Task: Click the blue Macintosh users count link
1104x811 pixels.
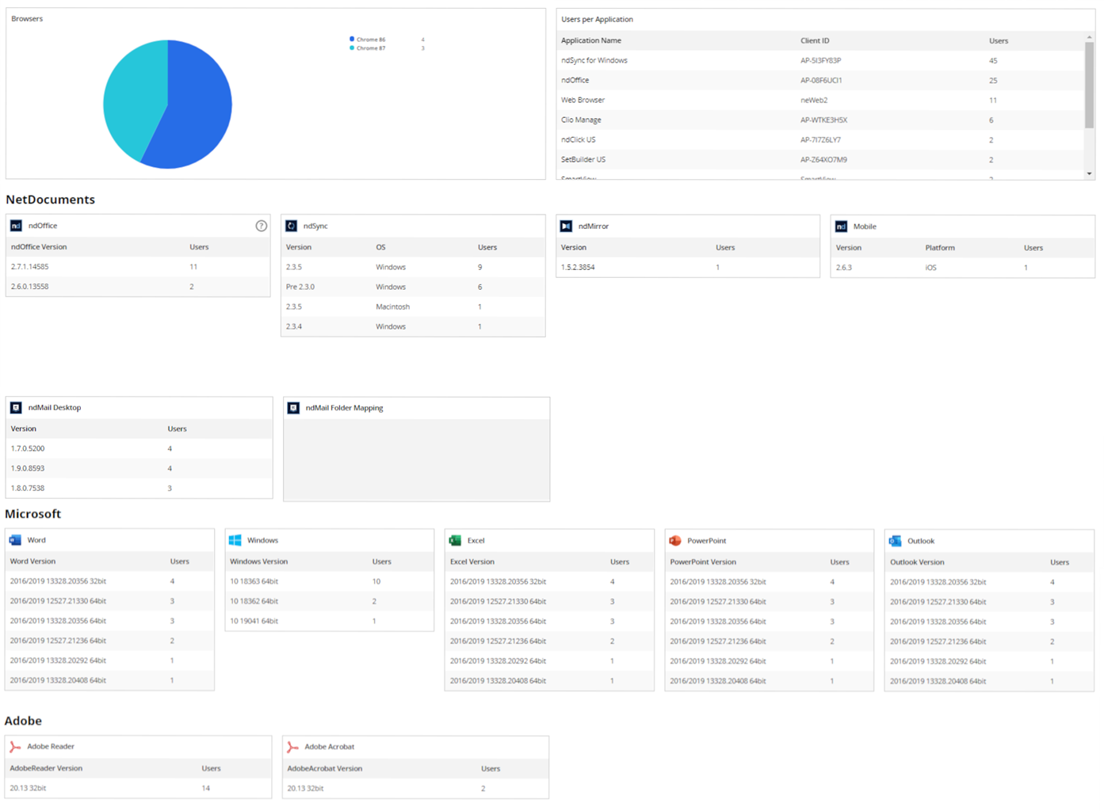Action: (x=479, y=307)
